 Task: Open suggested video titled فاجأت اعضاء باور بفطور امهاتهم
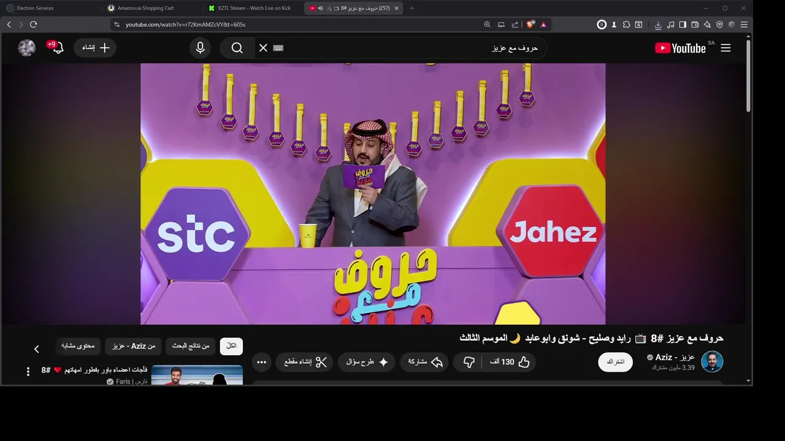pyautogui.click(x=94, y=370)
